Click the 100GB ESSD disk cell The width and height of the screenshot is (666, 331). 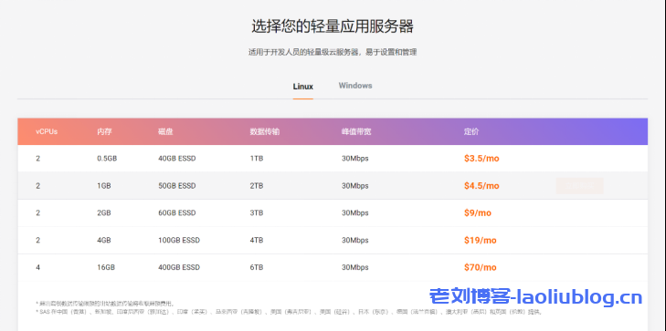click(179, 241)
